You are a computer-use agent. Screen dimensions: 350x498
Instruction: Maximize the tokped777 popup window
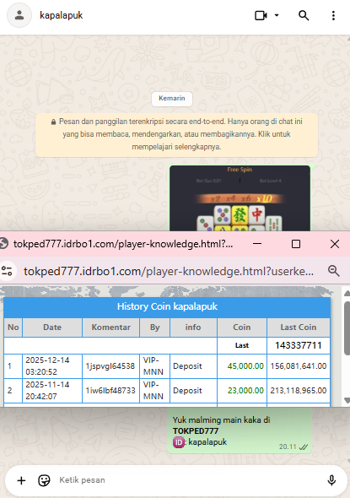(296, 244)
